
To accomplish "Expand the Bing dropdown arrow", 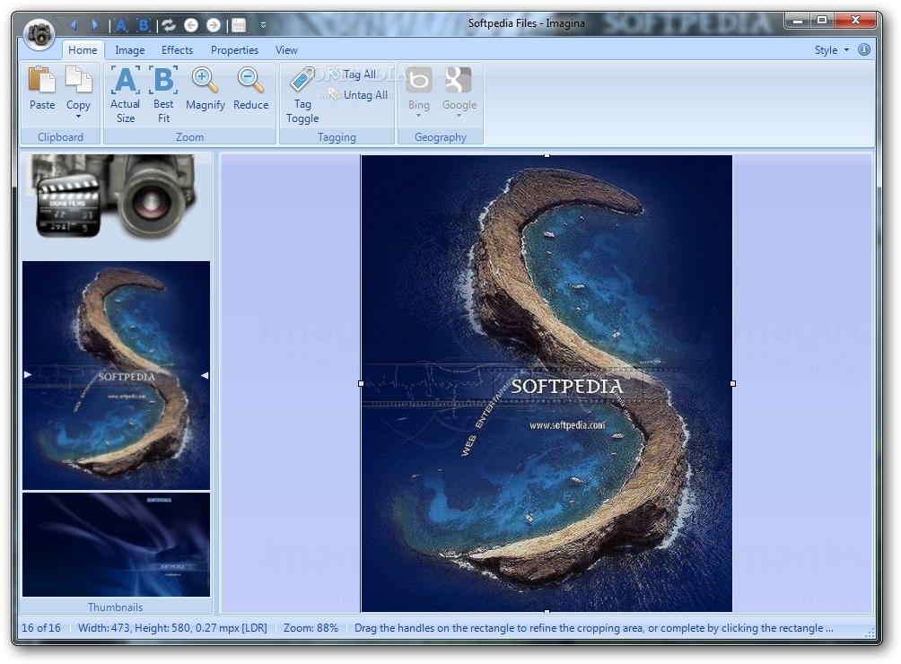I will pyautogui.click(x=419, y=116).
